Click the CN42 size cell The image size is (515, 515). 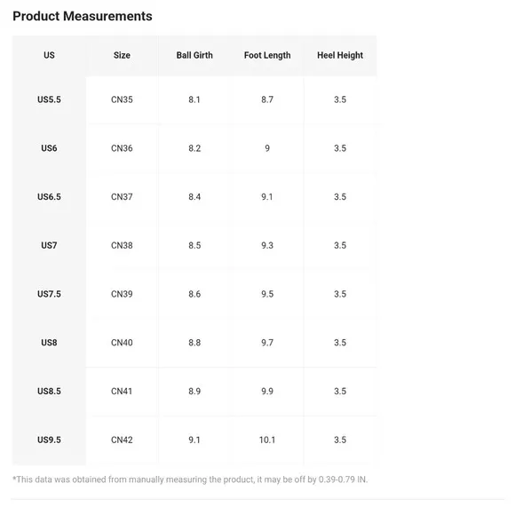coord(122,440)
